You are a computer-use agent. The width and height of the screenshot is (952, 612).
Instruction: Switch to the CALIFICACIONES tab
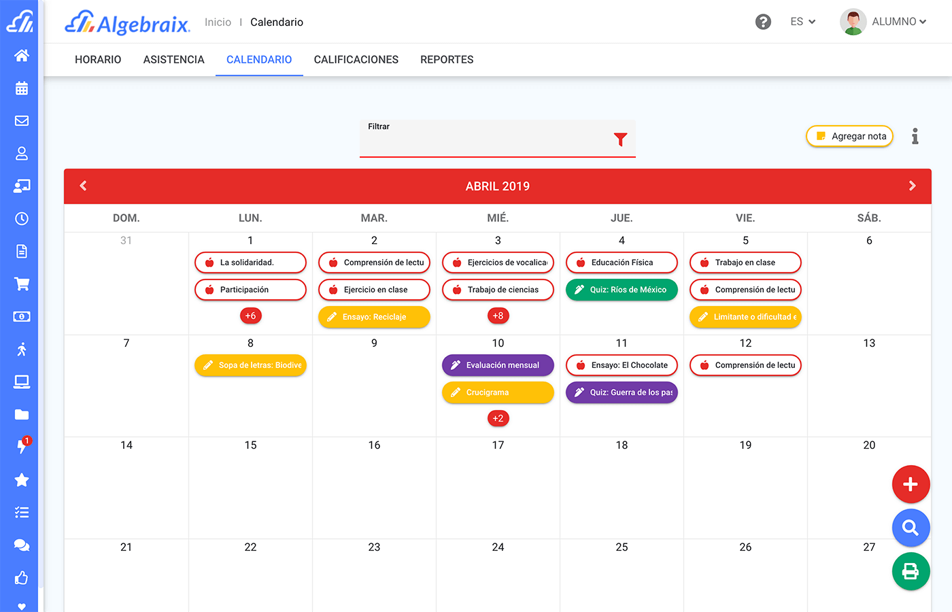click(x=356, y=60)
